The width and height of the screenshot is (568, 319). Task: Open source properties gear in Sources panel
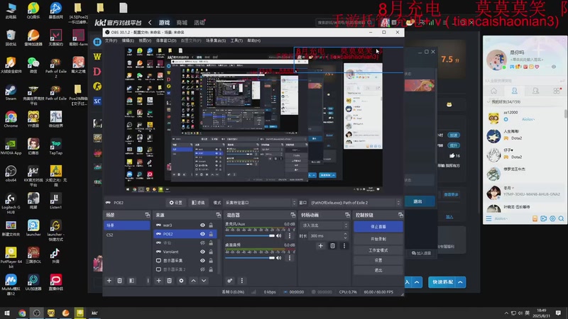point(181,281)
